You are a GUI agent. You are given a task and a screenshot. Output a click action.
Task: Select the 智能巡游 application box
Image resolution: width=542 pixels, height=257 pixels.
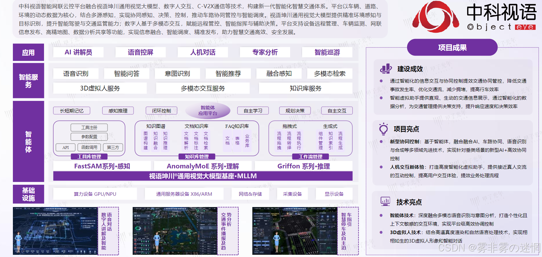327,52
